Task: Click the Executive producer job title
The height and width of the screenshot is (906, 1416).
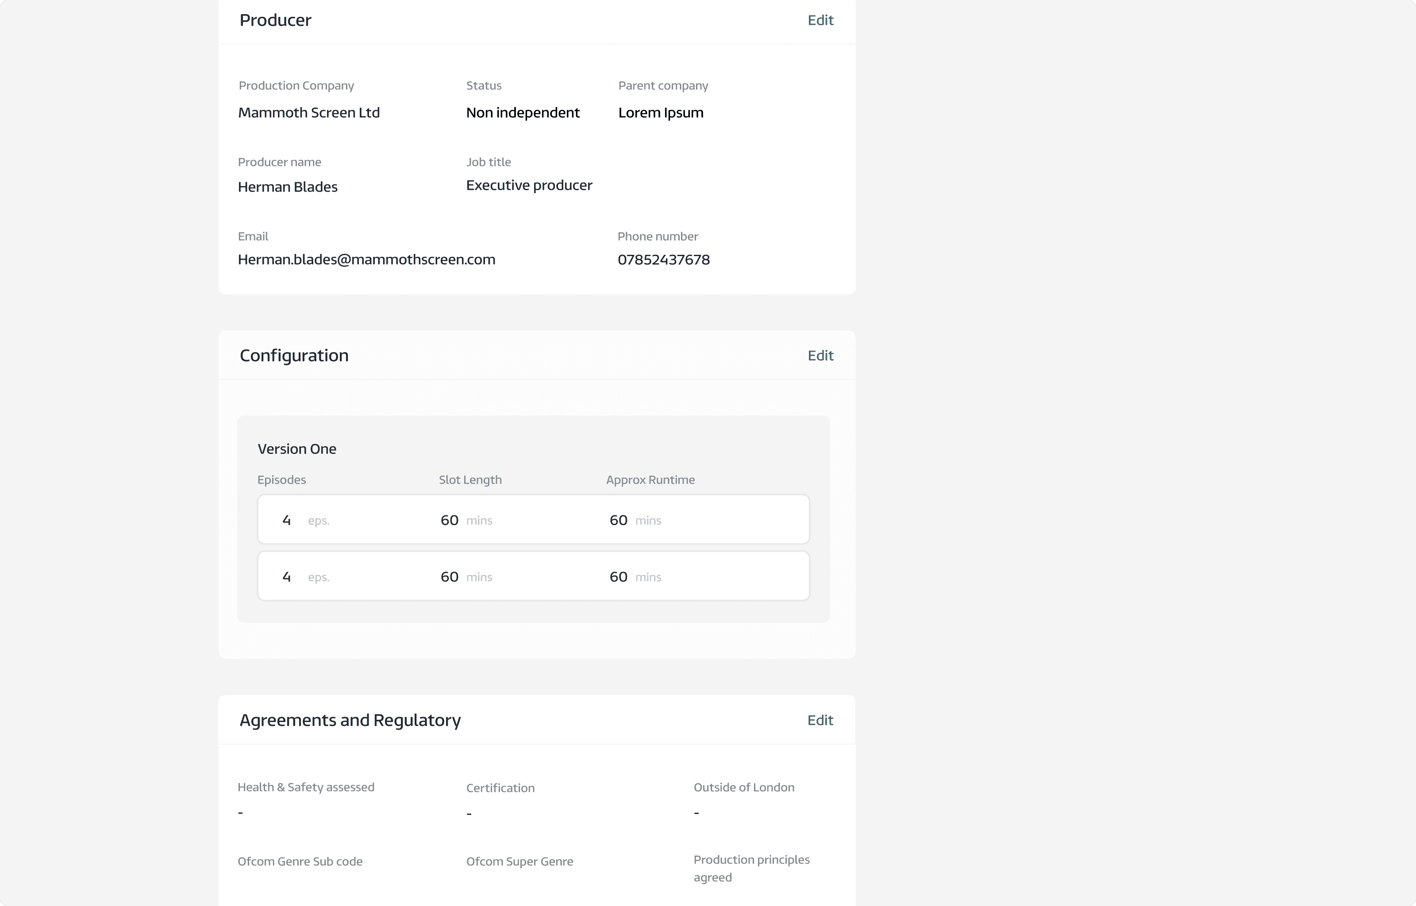Action: point(528,185)
